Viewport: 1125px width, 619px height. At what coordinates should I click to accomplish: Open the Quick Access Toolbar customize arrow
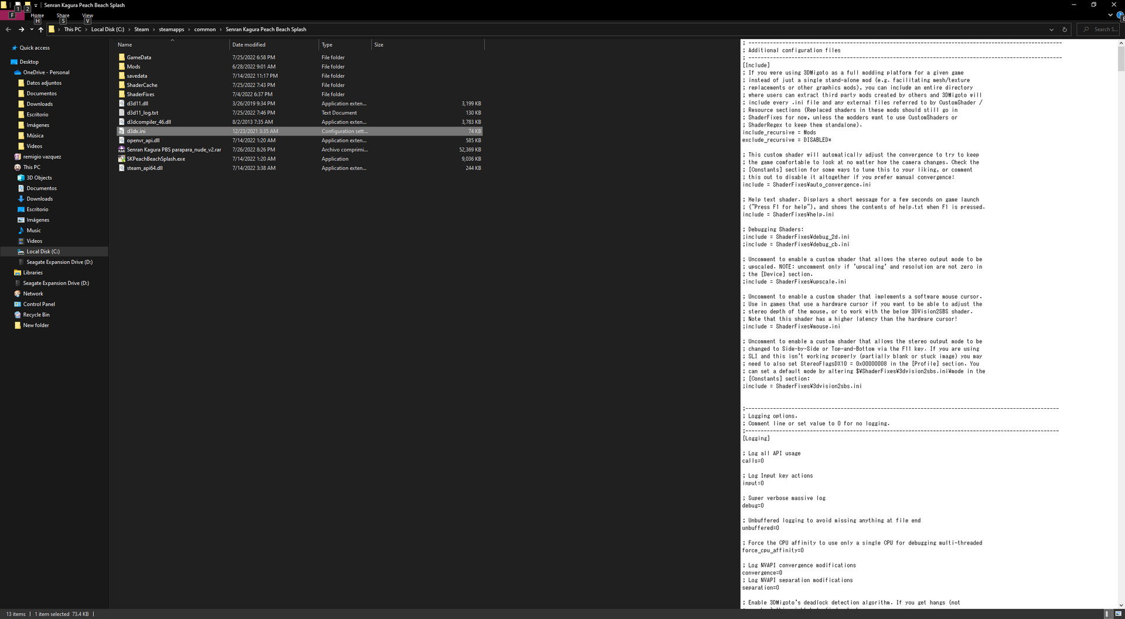(36, 5)
